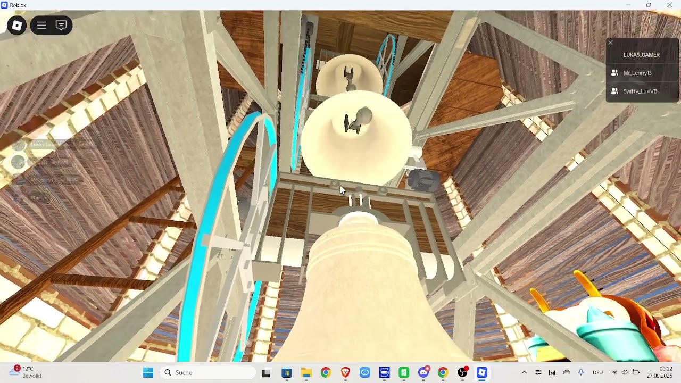The image size is (681, 383).
Task: Open the green app icon in taskbar
Action: click(404, 373)
